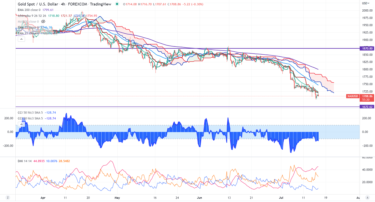Screen dimensions: 375x202
Task: Collapse the CCI pane indicator legend
Action: point(21,124)
